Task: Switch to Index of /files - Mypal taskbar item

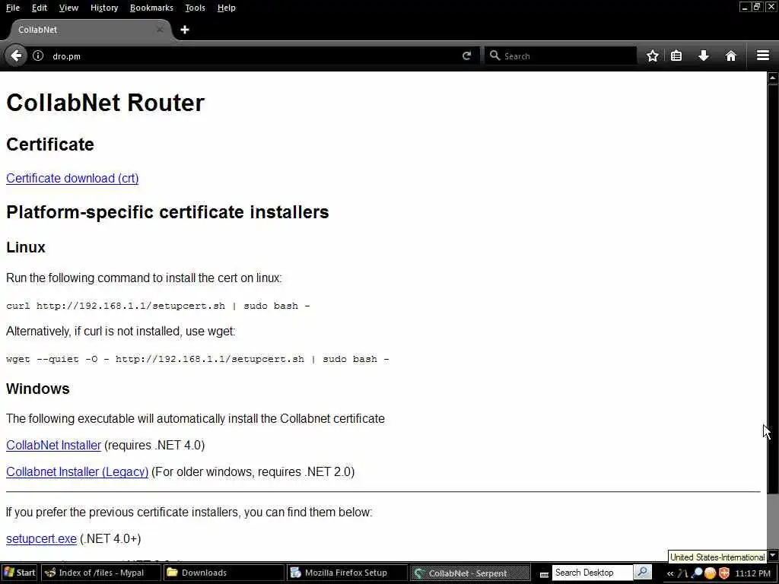Action: click(x=101, y=573)
